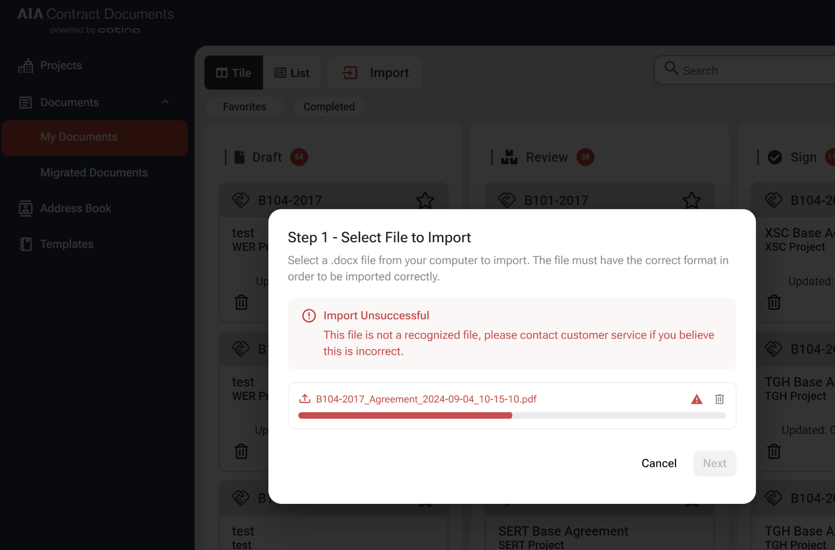Click the B104-2017 draft card title
The height and width of the screenshot is (550, 835).
coord(290,200)
